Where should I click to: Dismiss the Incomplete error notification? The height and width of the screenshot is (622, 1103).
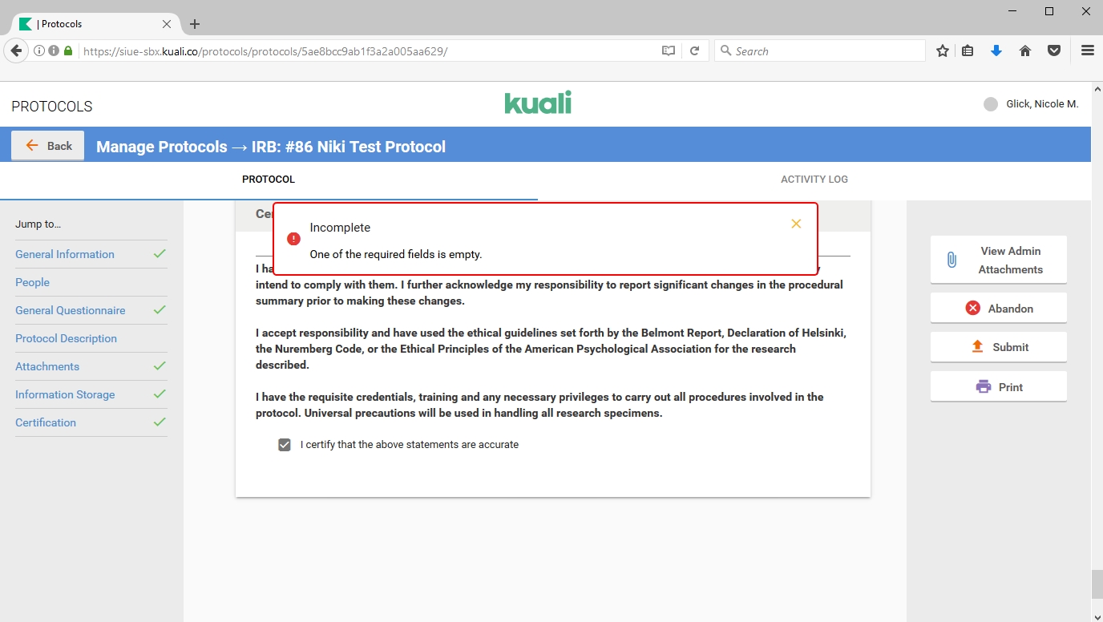click(x=795, y=224)
